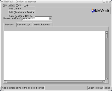Open the Media Requests tab

click(x=42, y=25)
